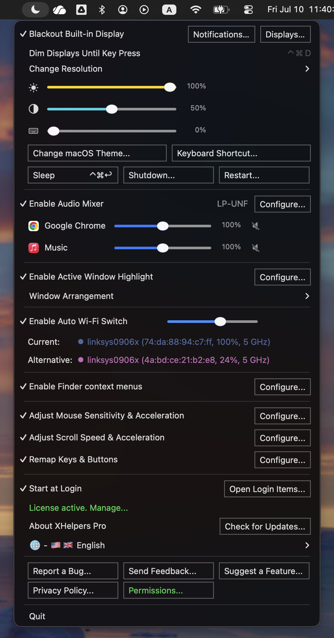Click the yellow brightness slider
334x638 pixels.
tap(112, 87)
